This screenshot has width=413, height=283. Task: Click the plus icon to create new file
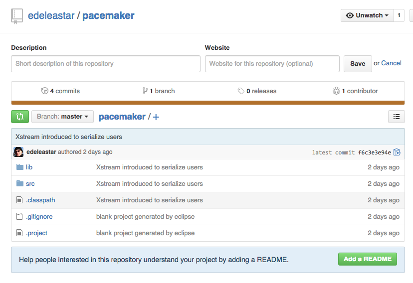(x=156, y=117)
